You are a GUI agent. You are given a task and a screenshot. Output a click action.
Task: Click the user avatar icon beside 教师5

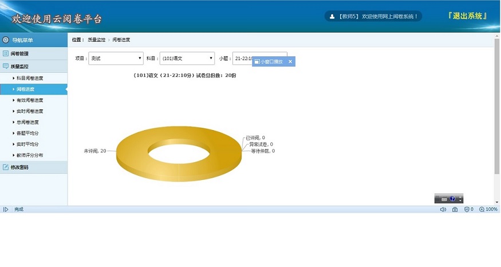coord(332,16)
